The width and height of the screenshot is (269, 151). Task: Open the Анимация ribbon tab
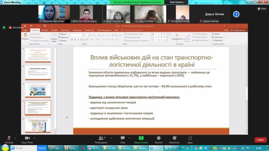[77, 30]
